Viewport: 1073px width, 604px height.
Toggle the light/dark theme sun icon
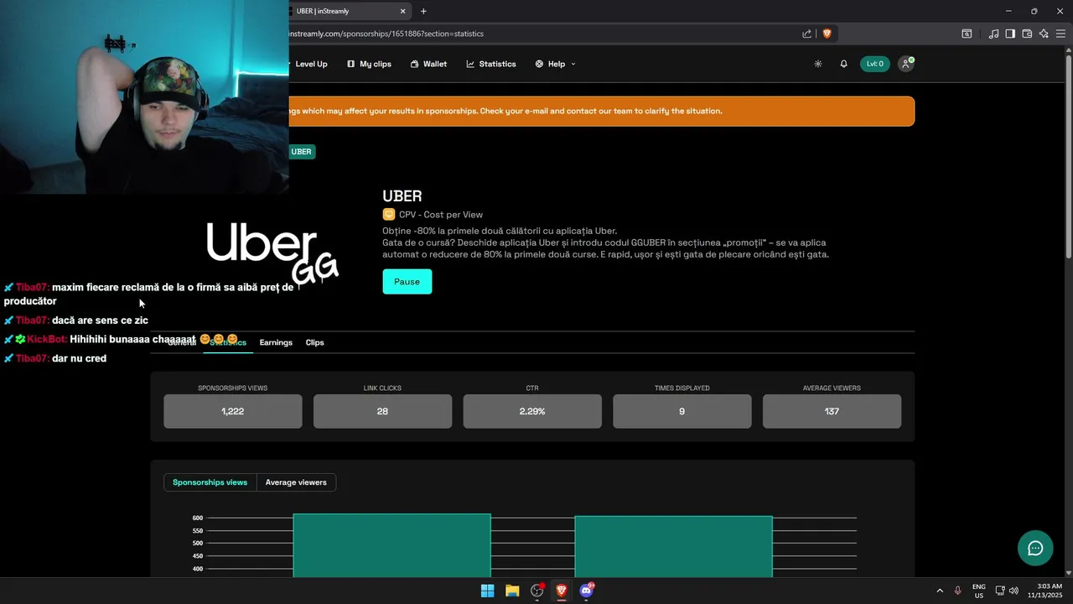818,64
